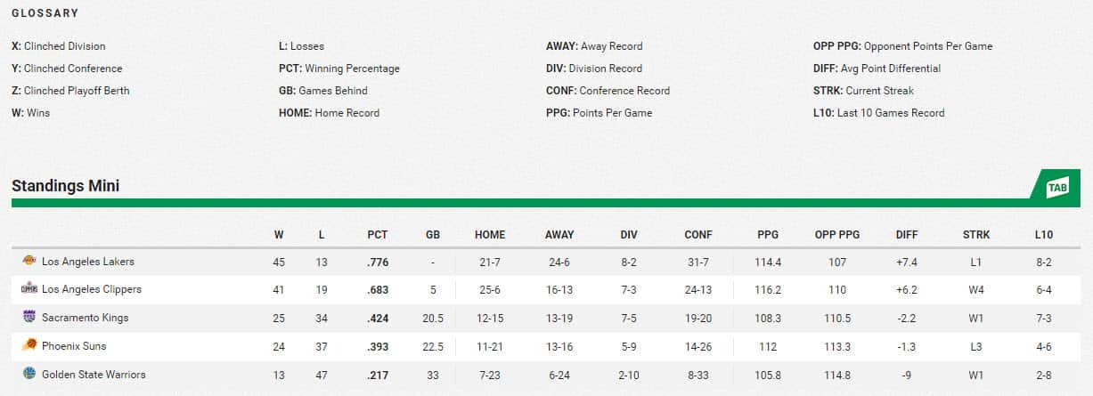Sort standings by the GB column header
1093x396 pixels.
(x=433, y=235)
